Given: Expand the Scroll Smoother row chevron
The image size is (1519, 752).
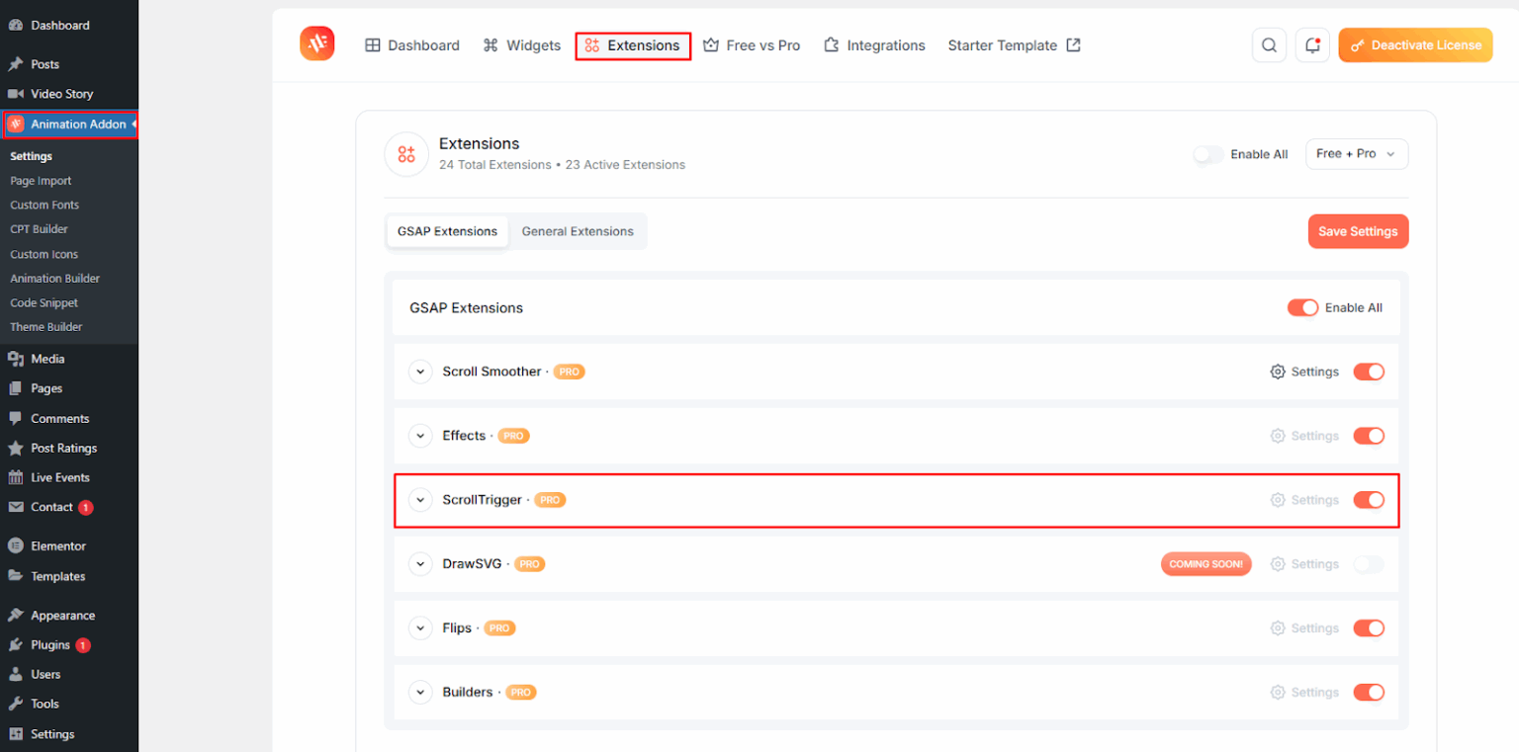Looking at the screenshot, I should (421, 372).
